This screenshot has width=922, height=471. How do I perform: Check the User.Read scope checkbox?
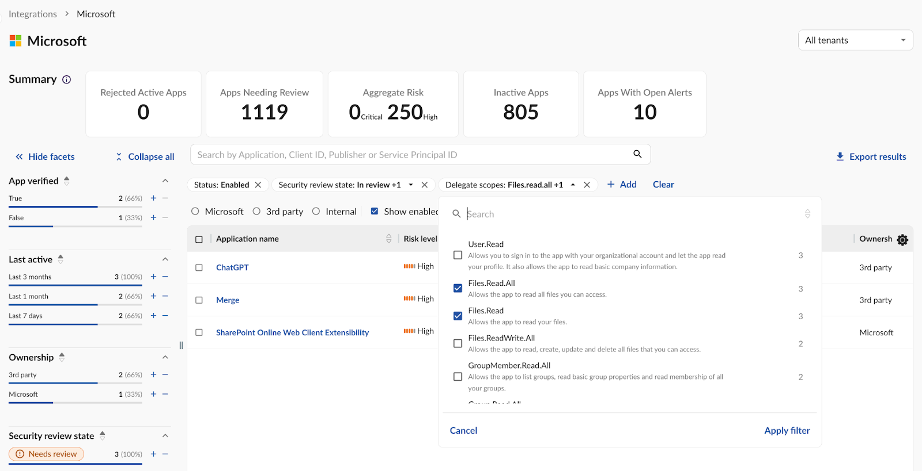pos(458,255)
